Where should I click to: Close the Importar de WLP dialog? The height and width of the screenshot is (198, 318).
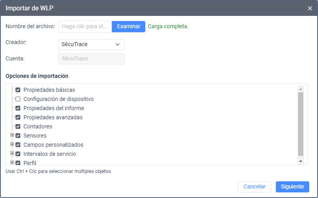(x=310, y=8)
